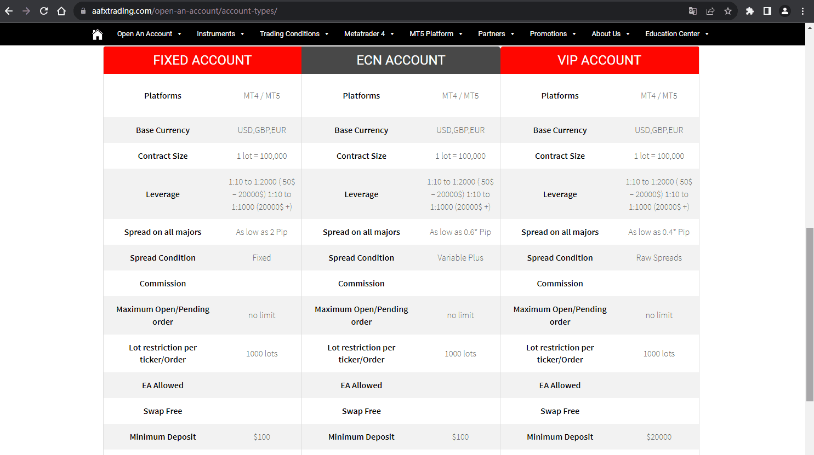The height and width of the screenshot is (455, 814).
Task: Click VIP minimum deposit '$20000'
Action: tap(659, 437)
